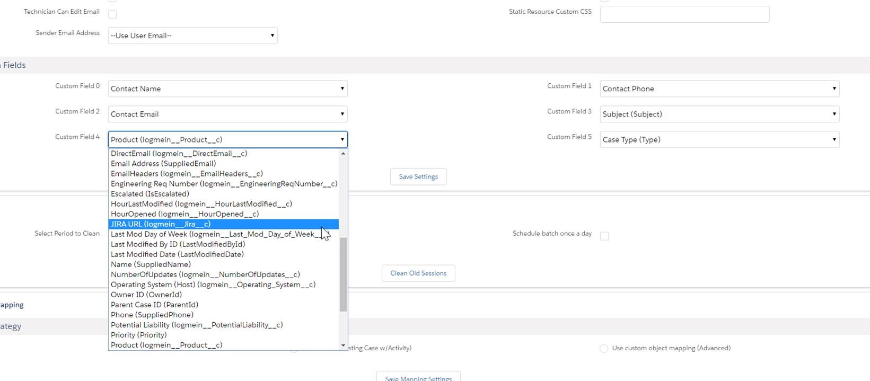Select Use custom object mapping (Advanced) radio
This screenshot has height=381, width=870.
pyautogui.click(x=603, y=349)
